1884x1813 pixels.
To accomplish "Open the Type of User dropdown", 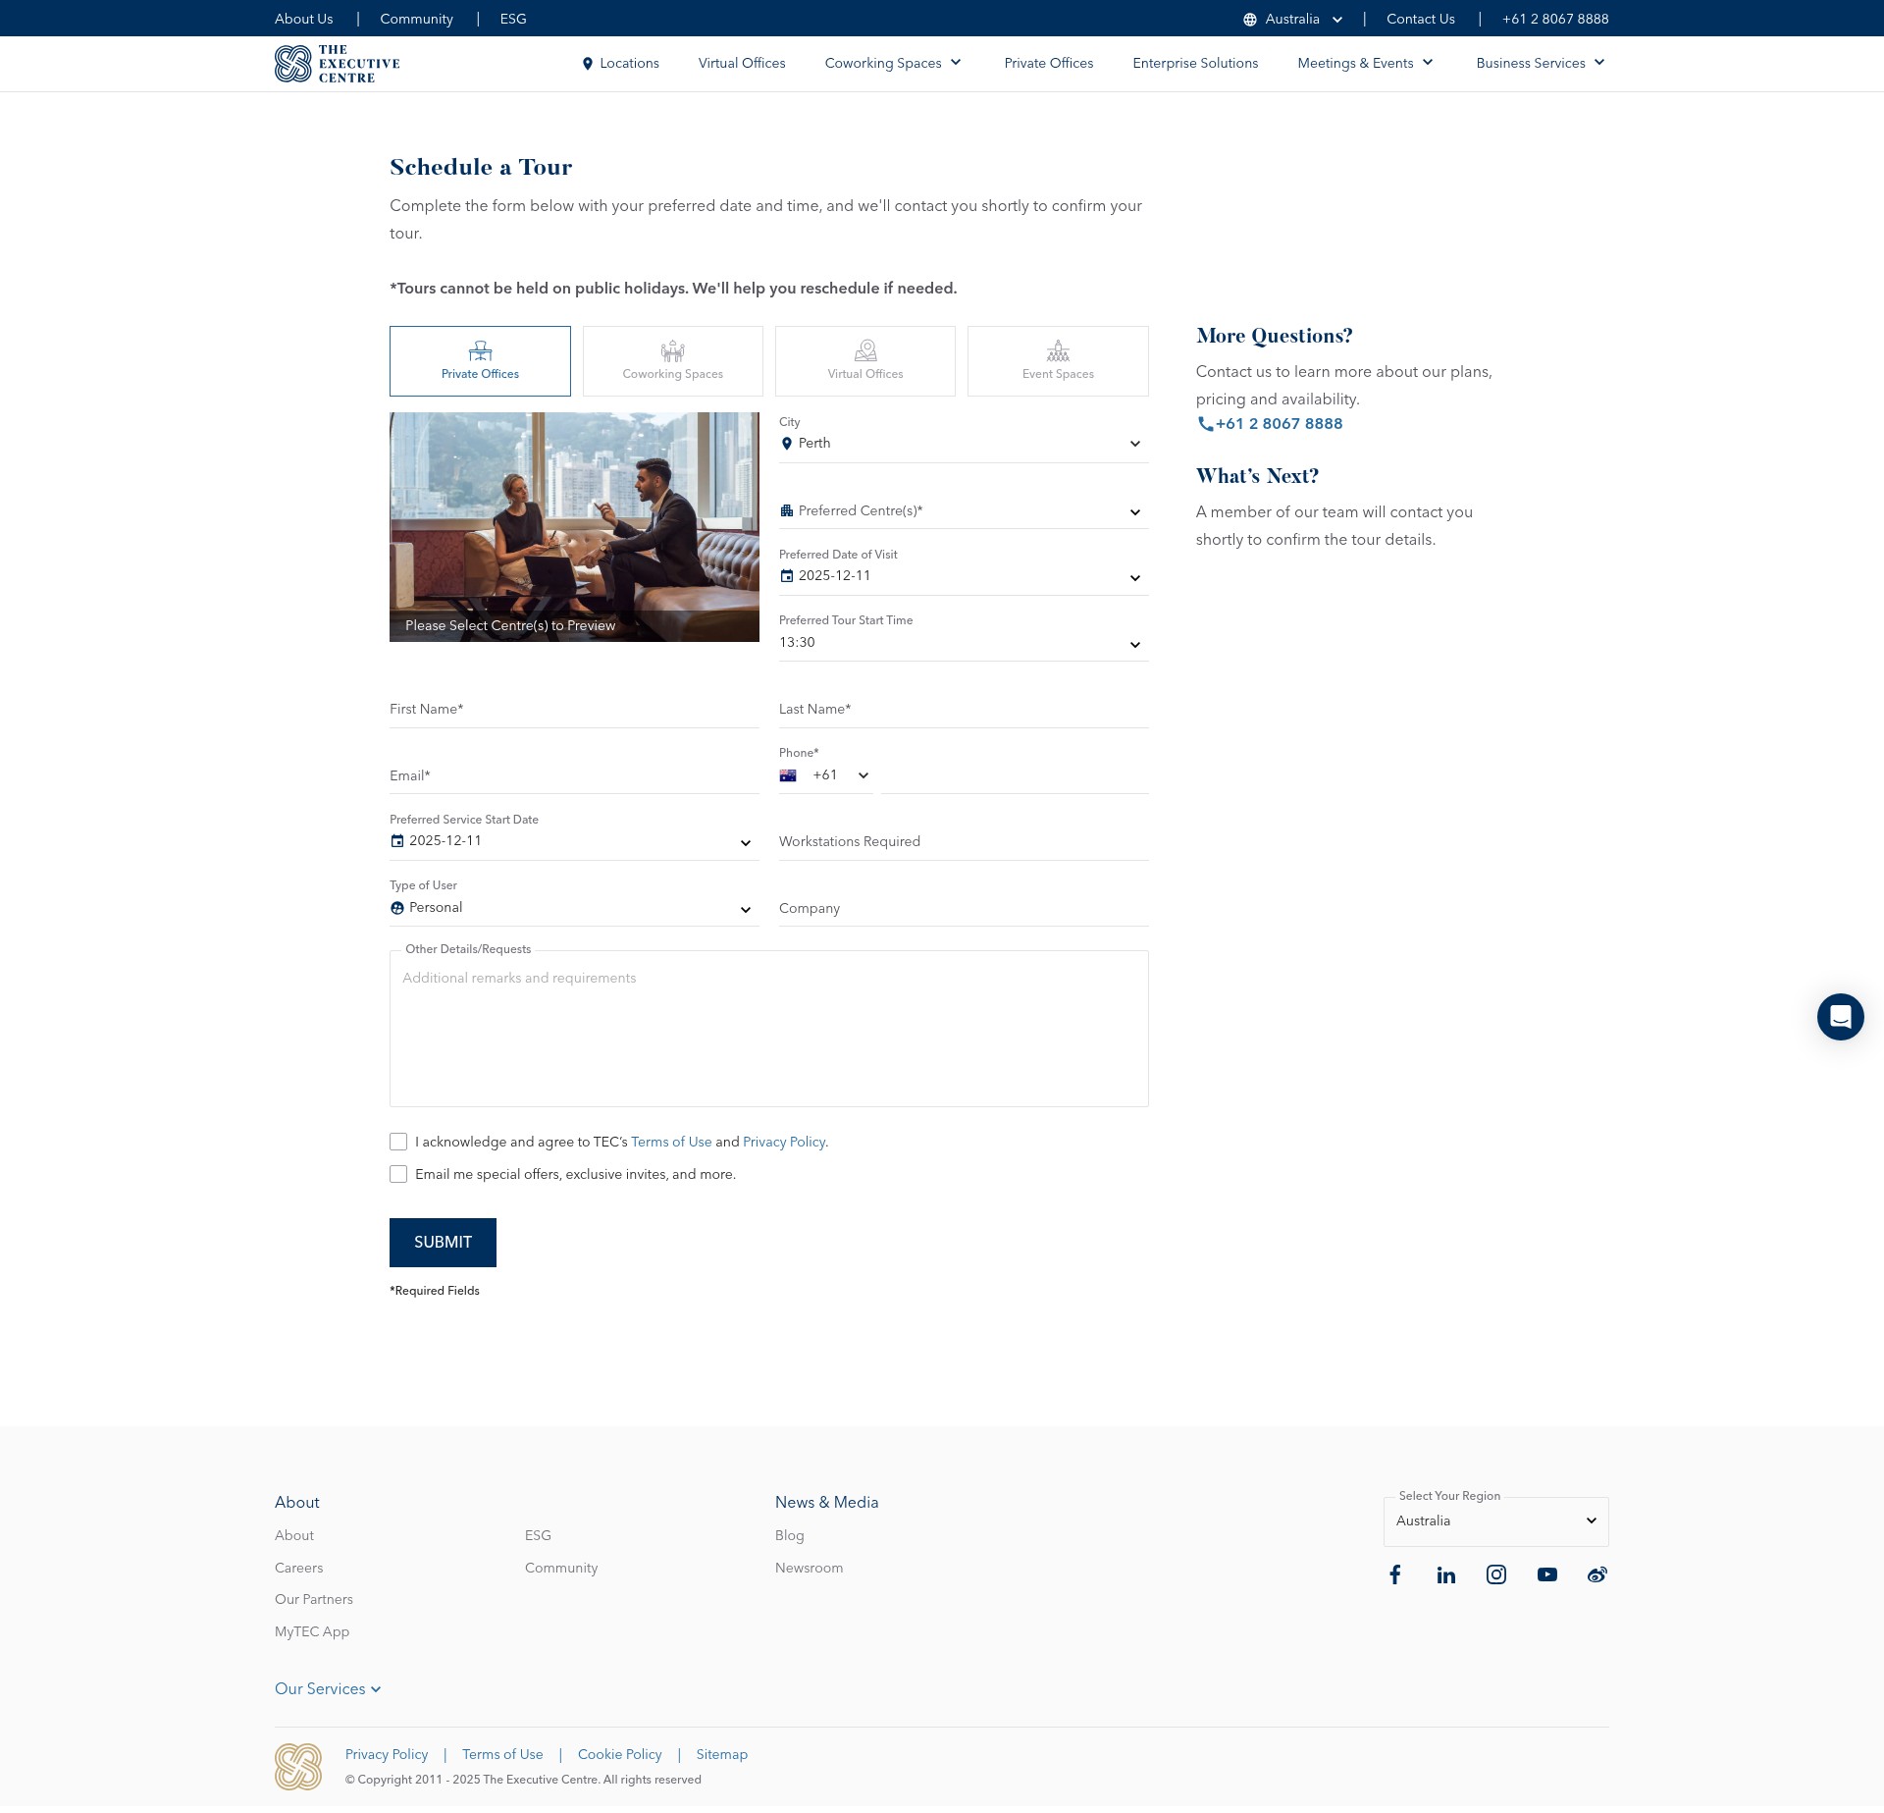I will (574, 908).
